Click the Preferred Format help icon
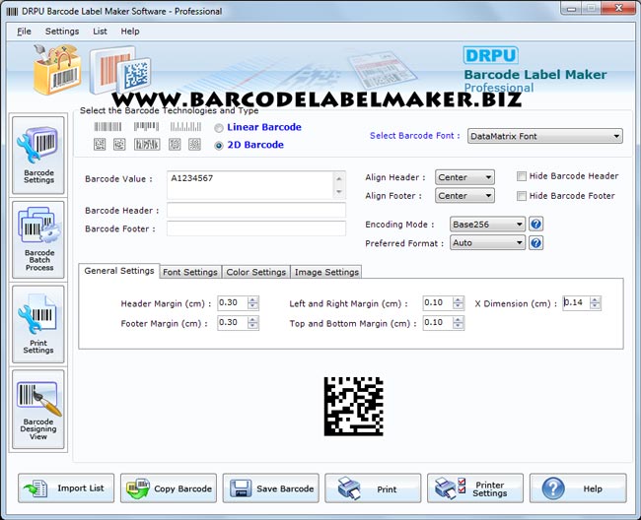Image resolution: width=641 pixels, height=520 pixels. [535, 243]
